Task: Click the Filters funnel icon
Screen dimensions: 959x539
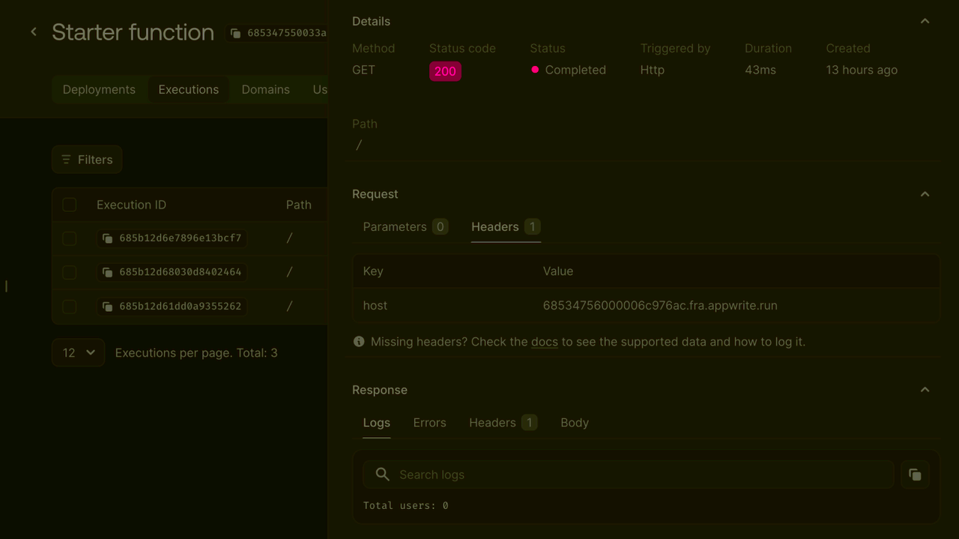Action: [67, 159]
